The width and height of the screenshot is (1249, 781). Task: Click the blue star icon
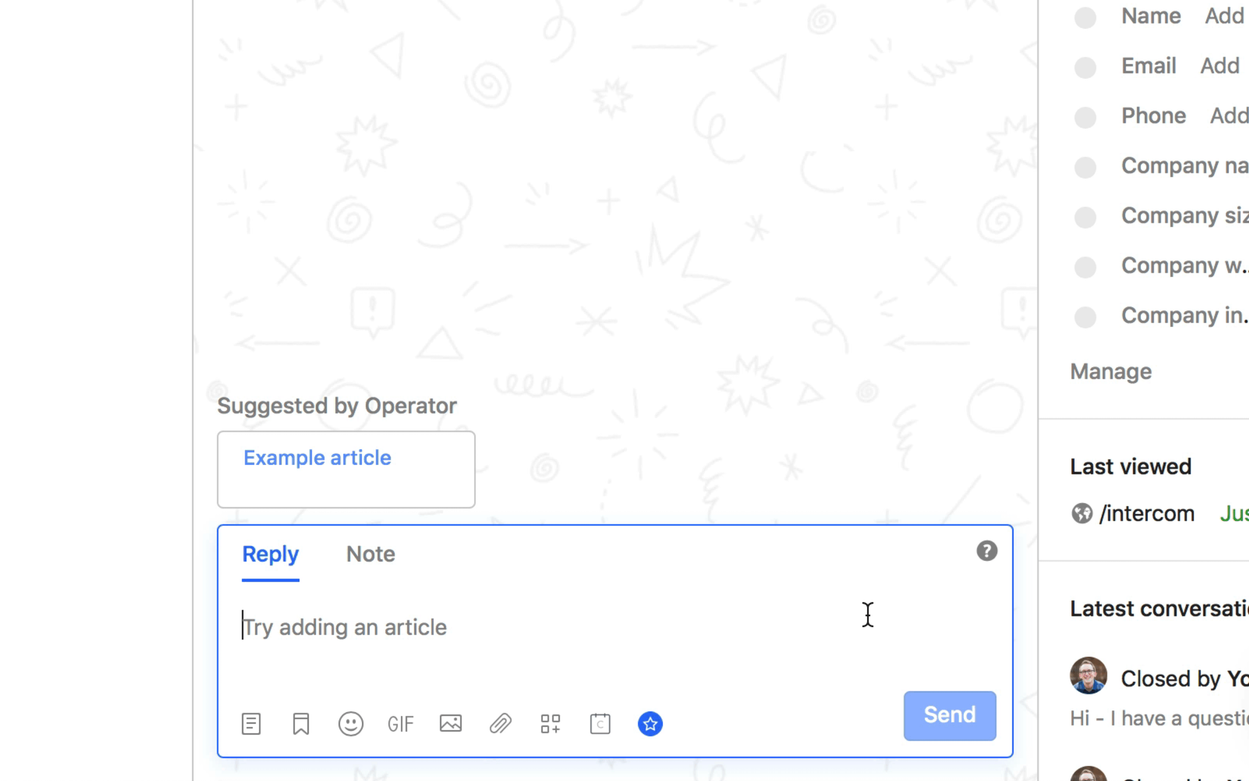(x=651, y=724)
